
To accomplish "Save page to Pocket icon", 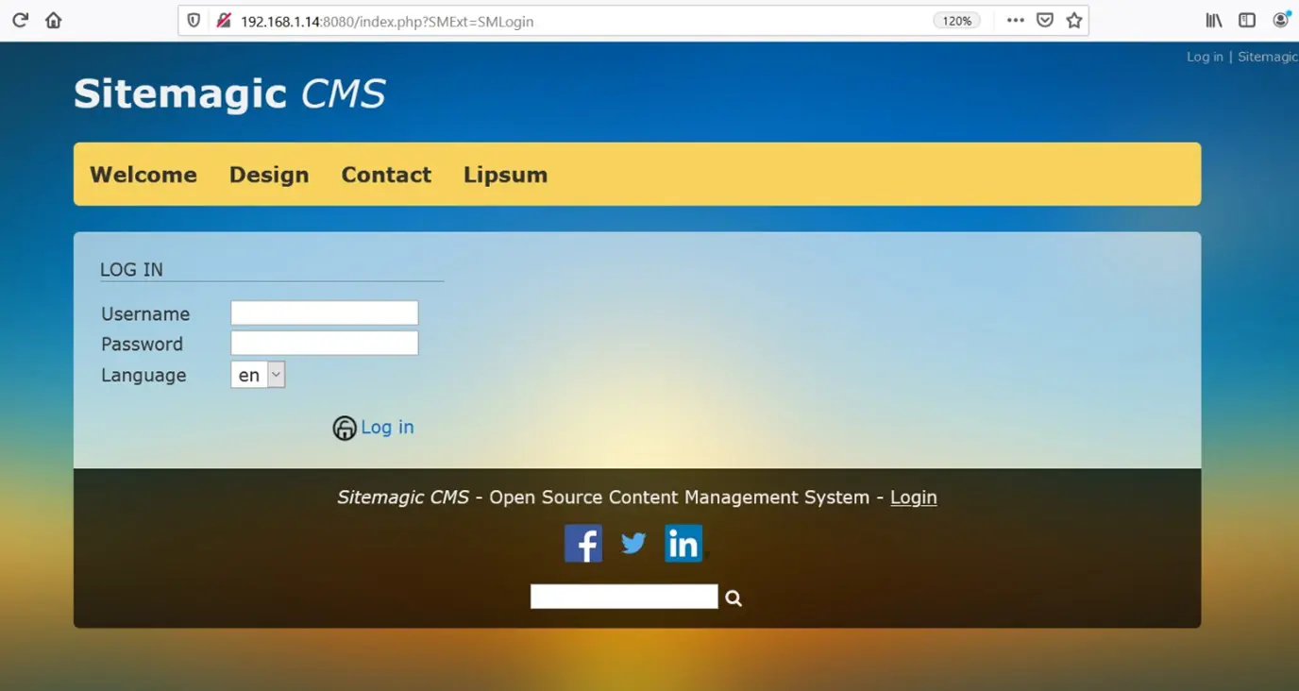I will pos(1045,20).
